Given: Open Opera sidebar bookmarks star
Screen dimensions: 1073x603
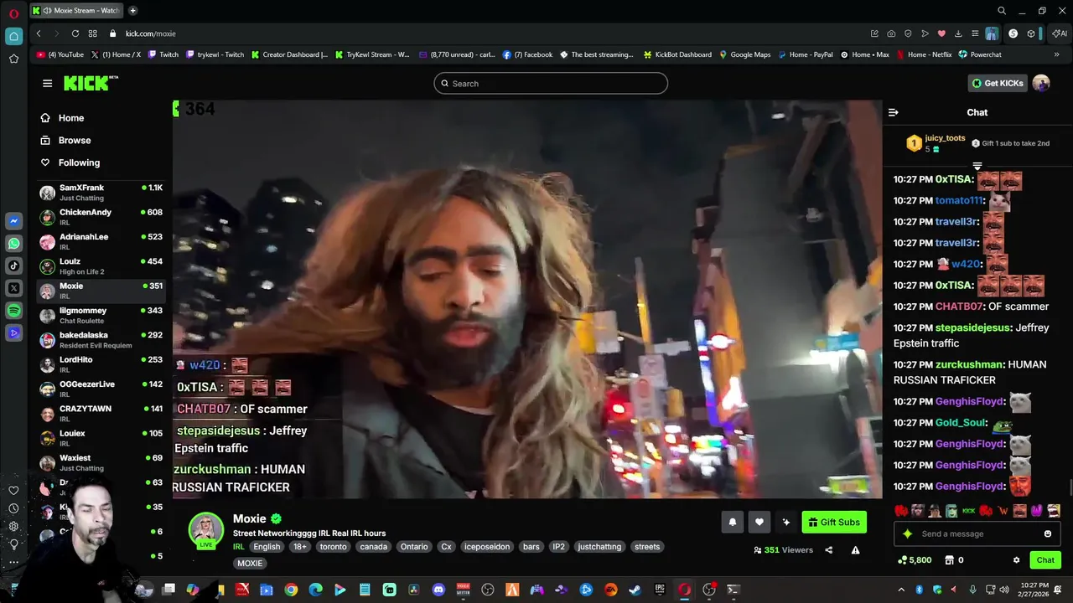Looking at the screenshot, I should pyautogui.click(x=13, y=59).
